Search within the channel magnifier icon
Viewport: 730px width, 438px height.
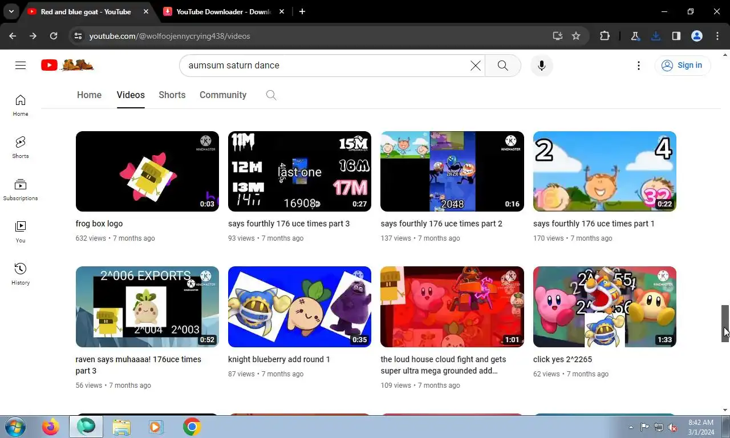click(271, 95)
